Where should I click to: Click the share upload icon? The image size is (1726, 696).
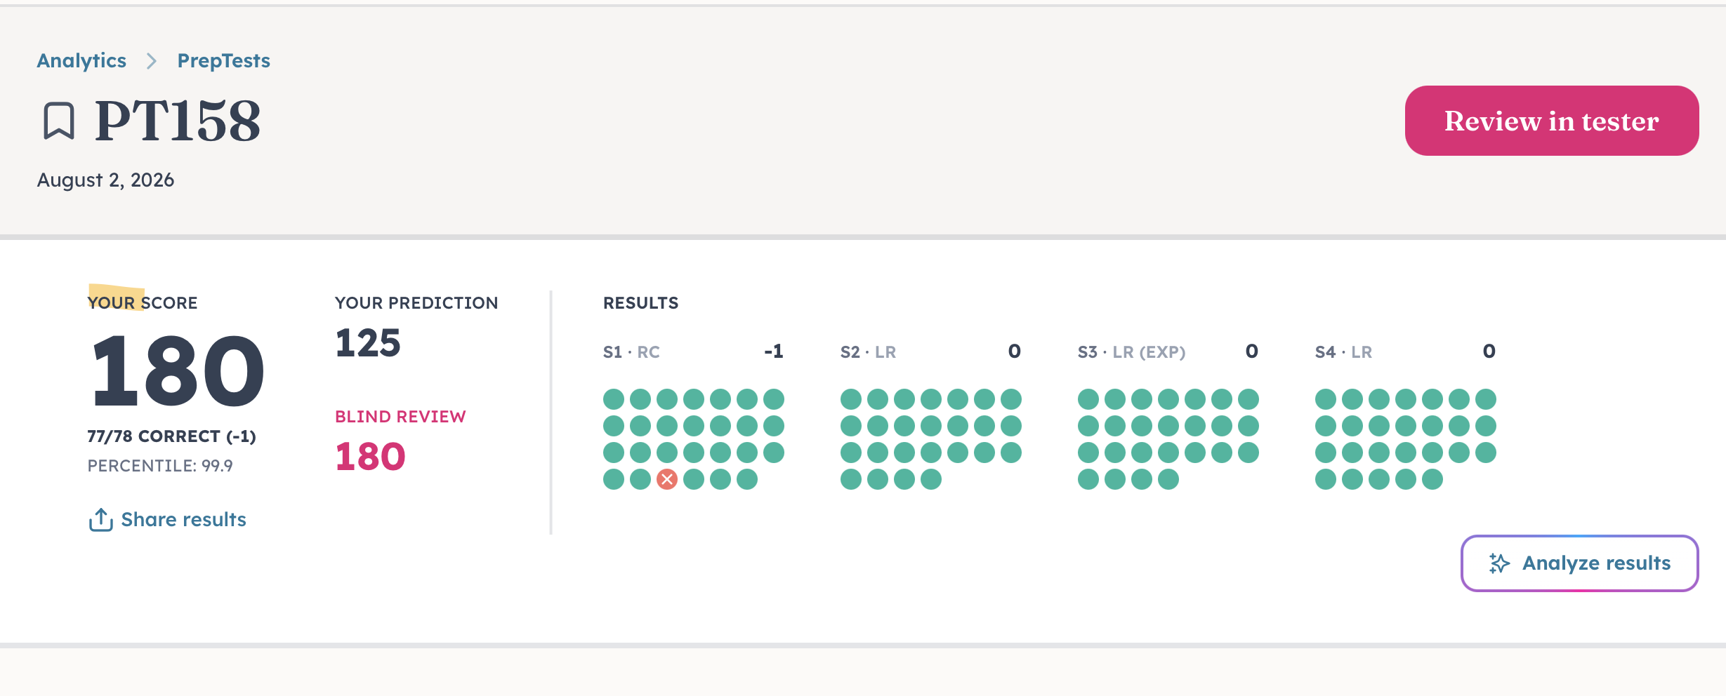[101, 520]
